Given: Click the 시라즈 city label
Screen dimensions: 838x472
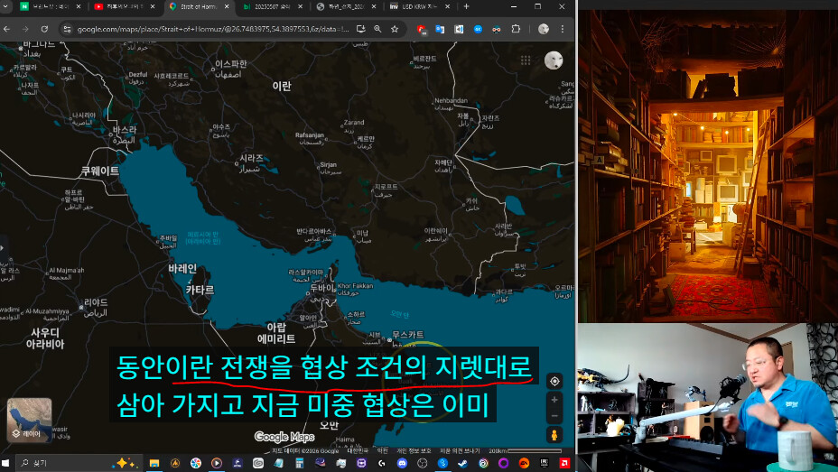Looking at the screenshot, I should tap(251, 159).
